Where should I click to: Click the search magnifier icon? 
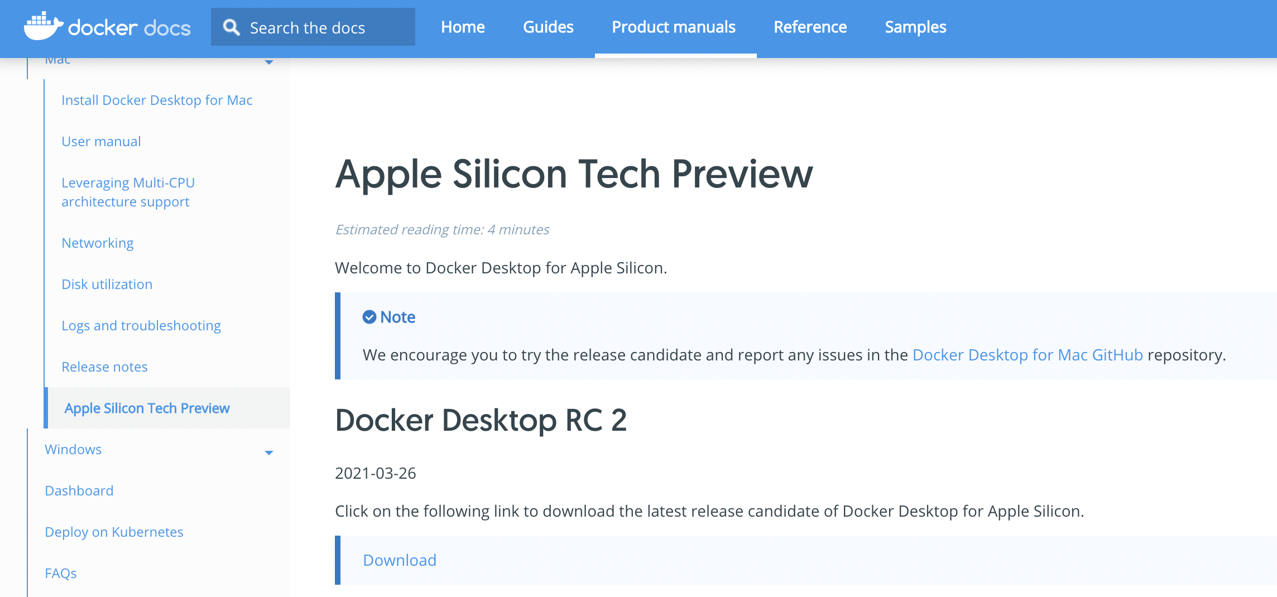[x=231, y=27]
